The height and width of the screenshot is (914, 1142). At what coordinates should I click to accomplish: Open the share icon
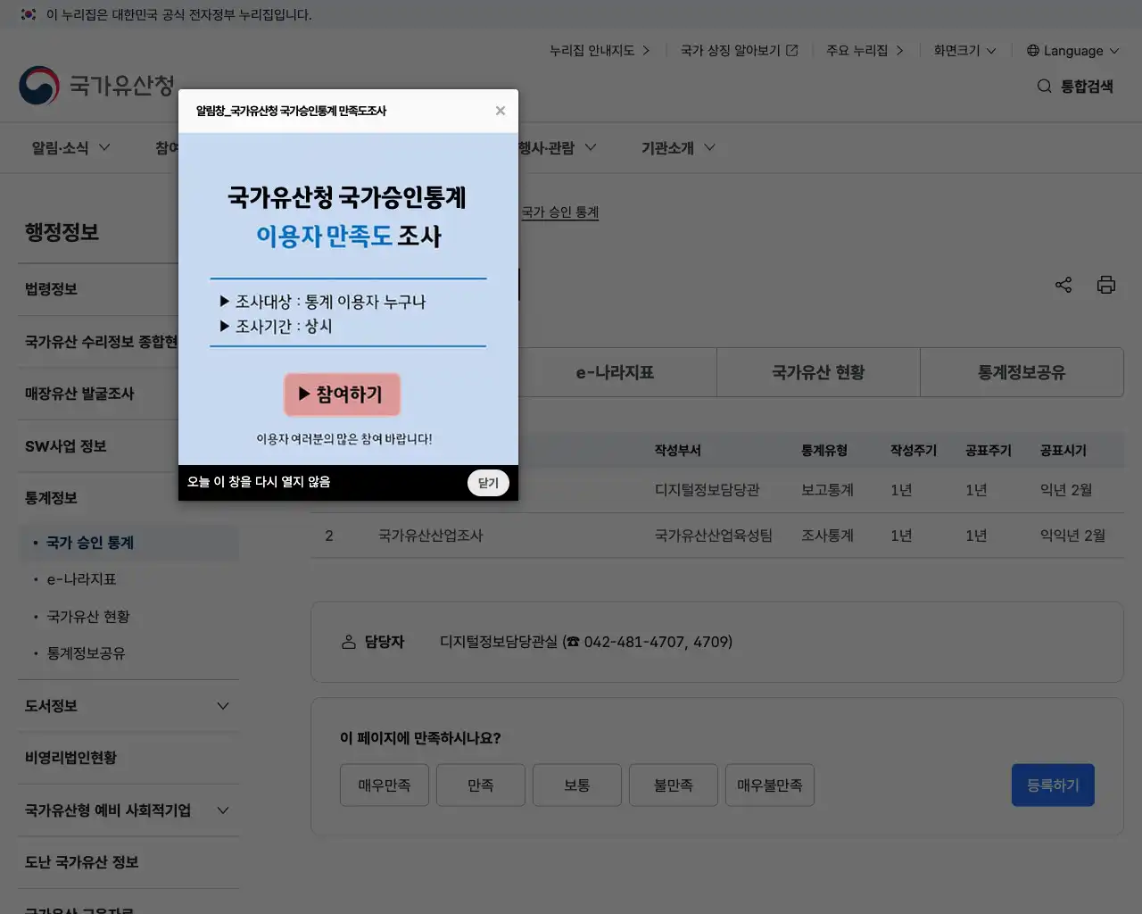[1063, 285]
